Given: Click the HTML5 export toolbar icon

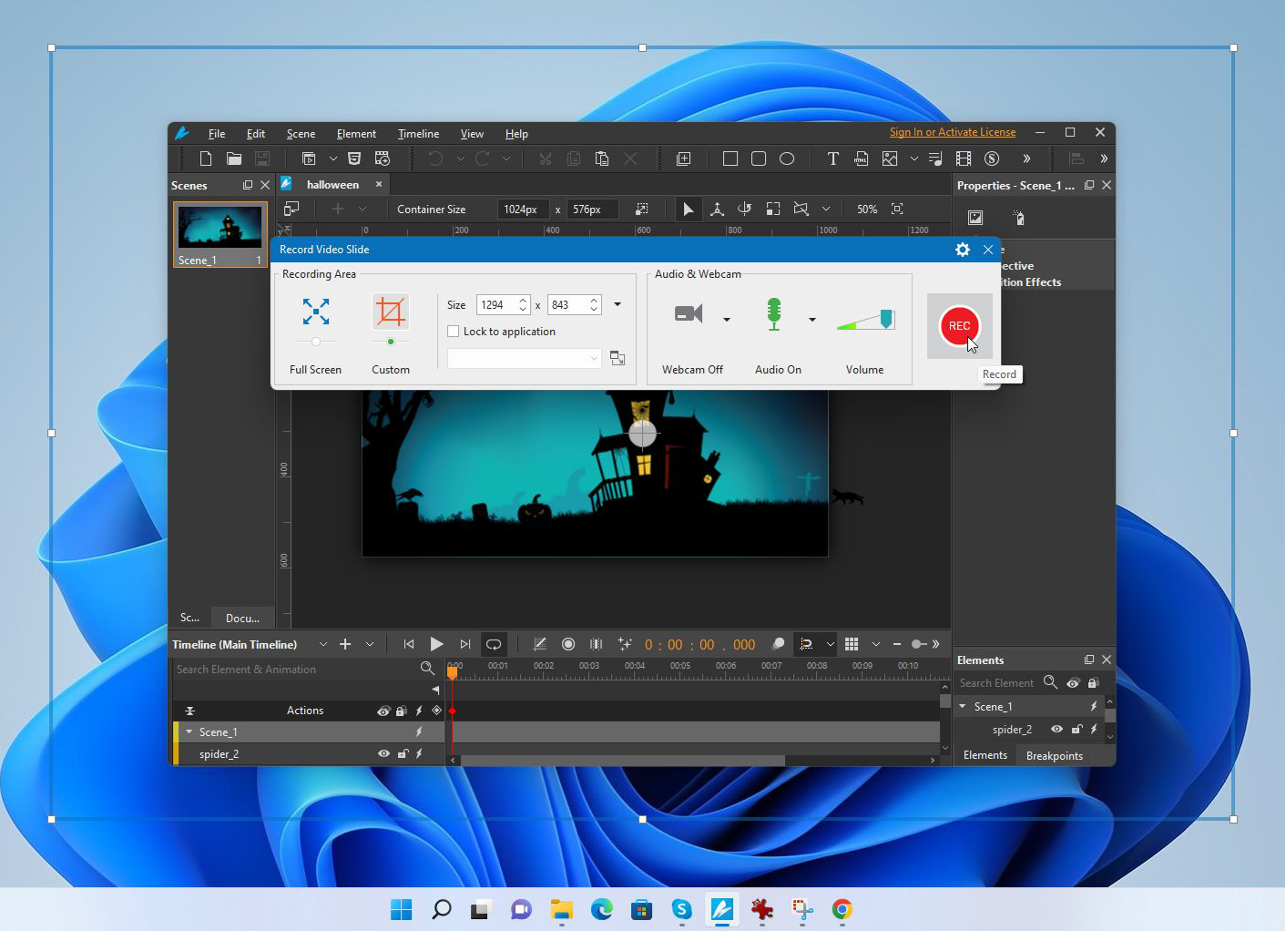Looking at the screenshot, I should (x=354, y=159).
